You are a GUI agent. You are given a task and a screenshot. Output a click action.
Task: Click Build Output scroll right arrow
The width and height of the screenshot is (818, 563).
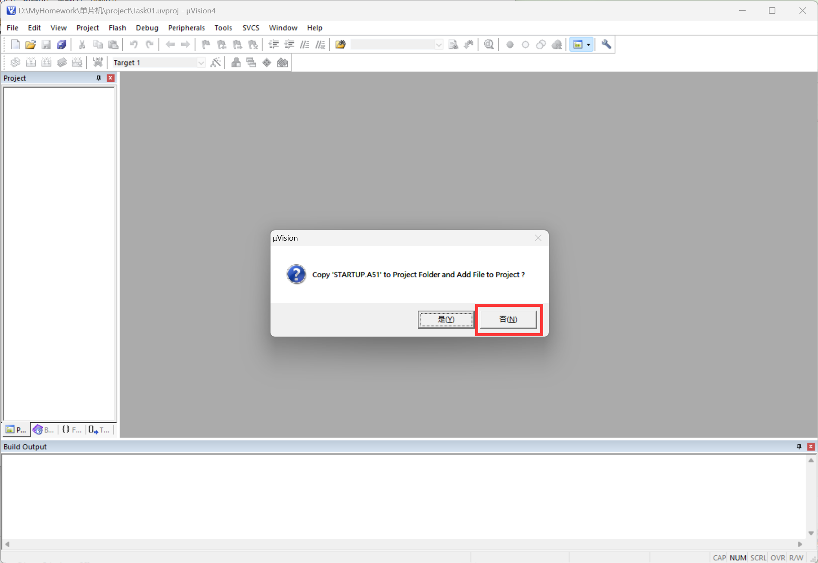(x=800, y=544)
